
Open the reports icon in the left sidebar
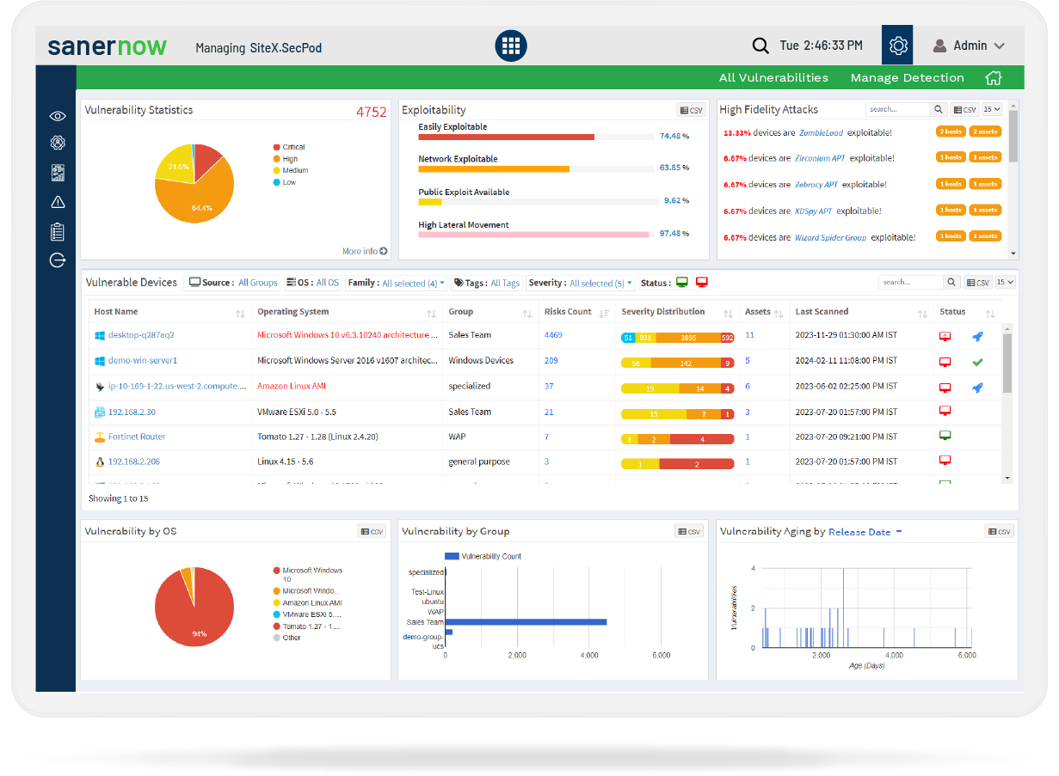(x=57, y=174)
